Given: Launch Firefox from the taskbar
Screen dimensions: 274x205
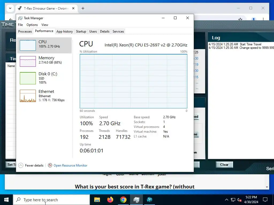Looking at the screenshot, I should pyautogui.click(x=110, y=200).
